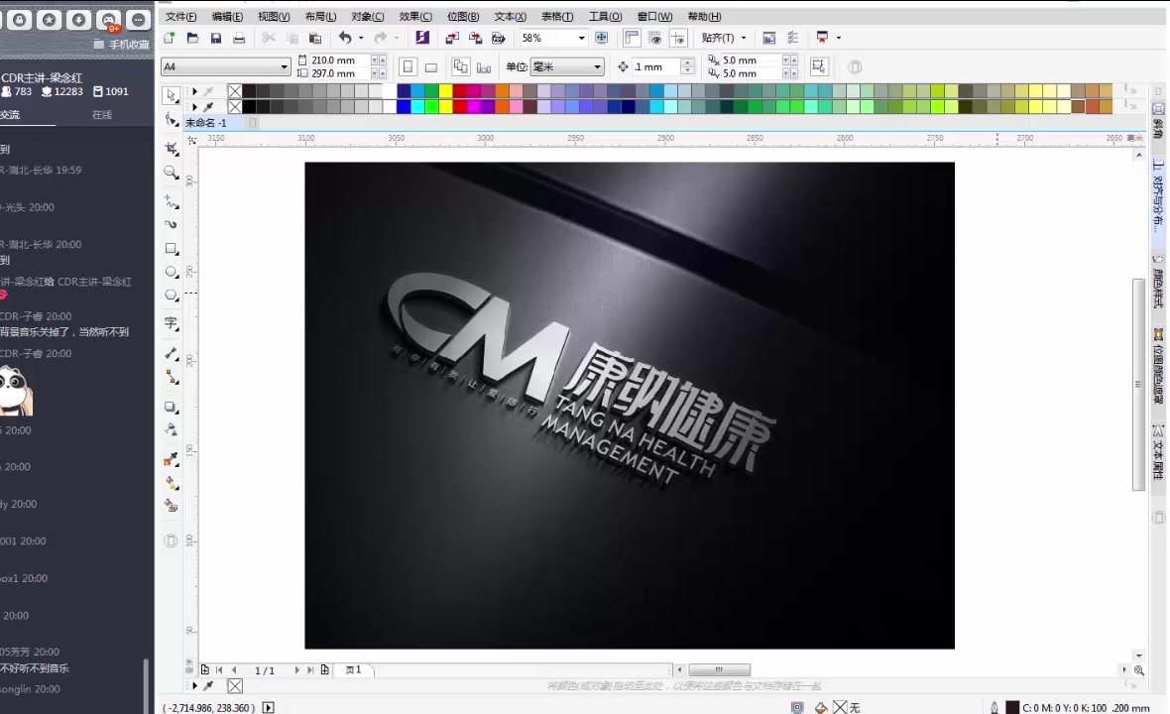Toggle the rulers display button
This screenshot has width=1170, height=714.
tap(633, 37)
